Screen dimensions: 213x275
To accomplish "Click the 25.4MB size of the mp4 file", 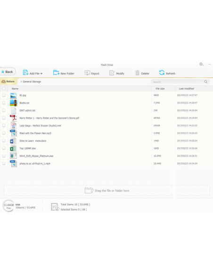I will [x=157, y=163].
